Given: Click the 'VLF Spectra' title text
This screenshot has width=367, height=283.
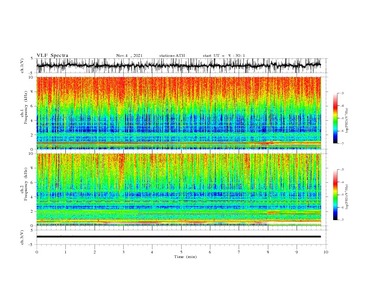Looking at the screenshot, I should (52, 55).
